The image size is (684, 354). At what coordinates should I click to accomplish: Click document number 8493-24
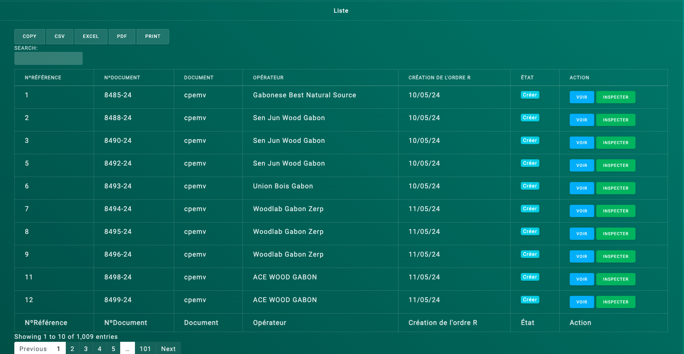118,186
